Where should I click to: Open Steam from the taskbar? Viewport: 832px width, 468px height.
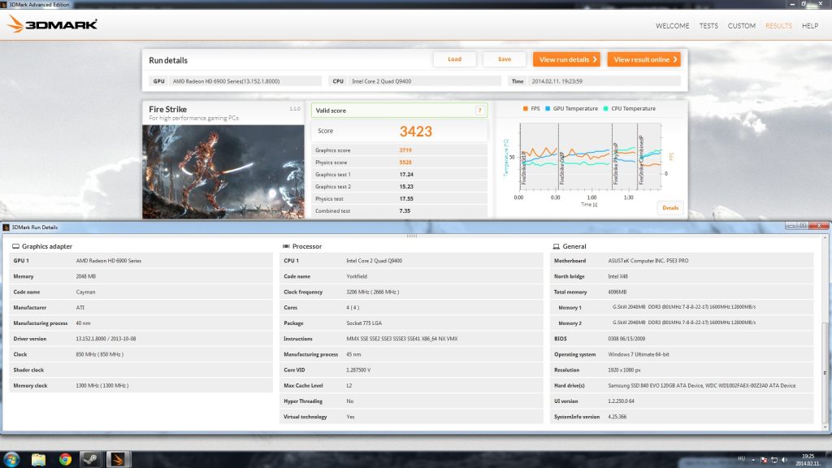click(91, 459)
